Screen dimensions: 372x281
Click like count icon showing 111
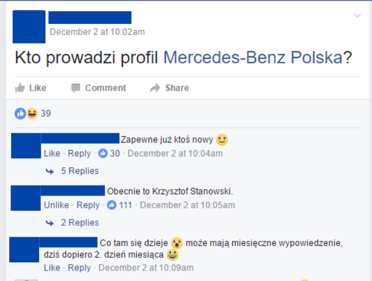[112, 205]
